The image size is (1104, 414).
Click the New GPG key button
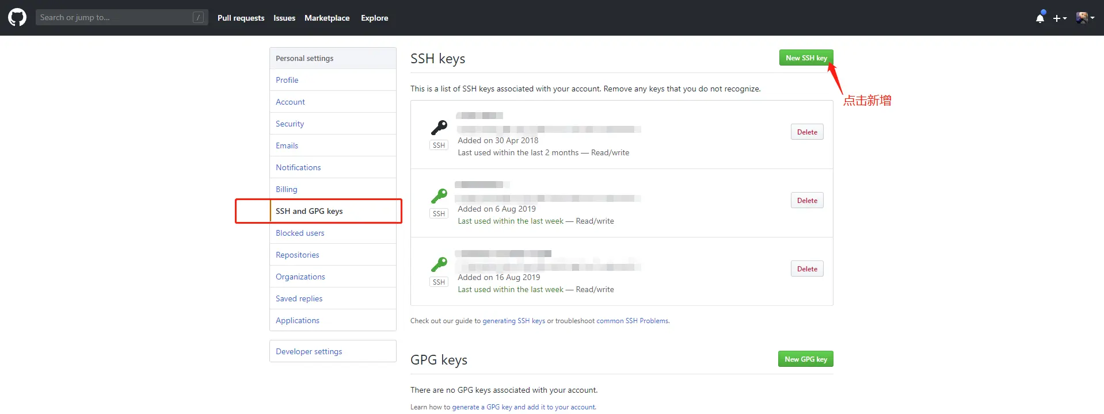coord(805,359)
